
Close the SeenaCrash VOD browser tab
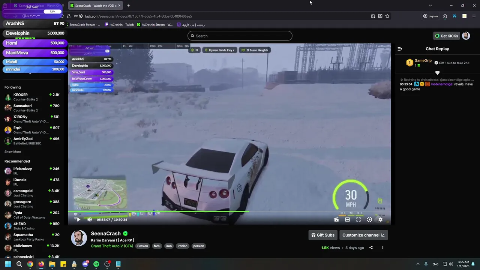[119, 6]
